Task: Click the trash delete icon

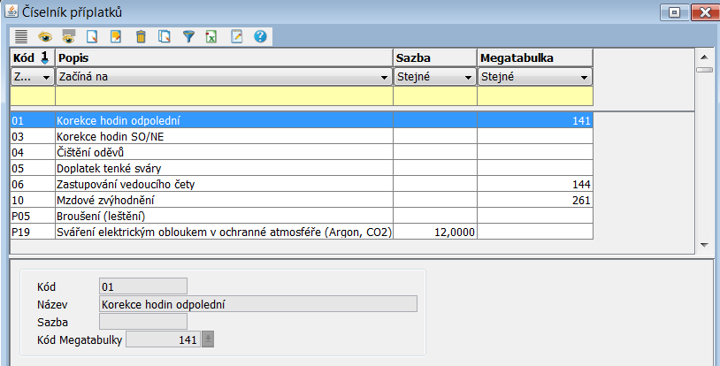Action: pyautogui.click(x=140, y=36)
